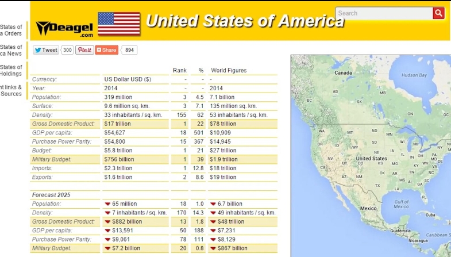Click the Nicaragua label on the map
Viewport: 451px width, 257px height.
click(418, 240)
